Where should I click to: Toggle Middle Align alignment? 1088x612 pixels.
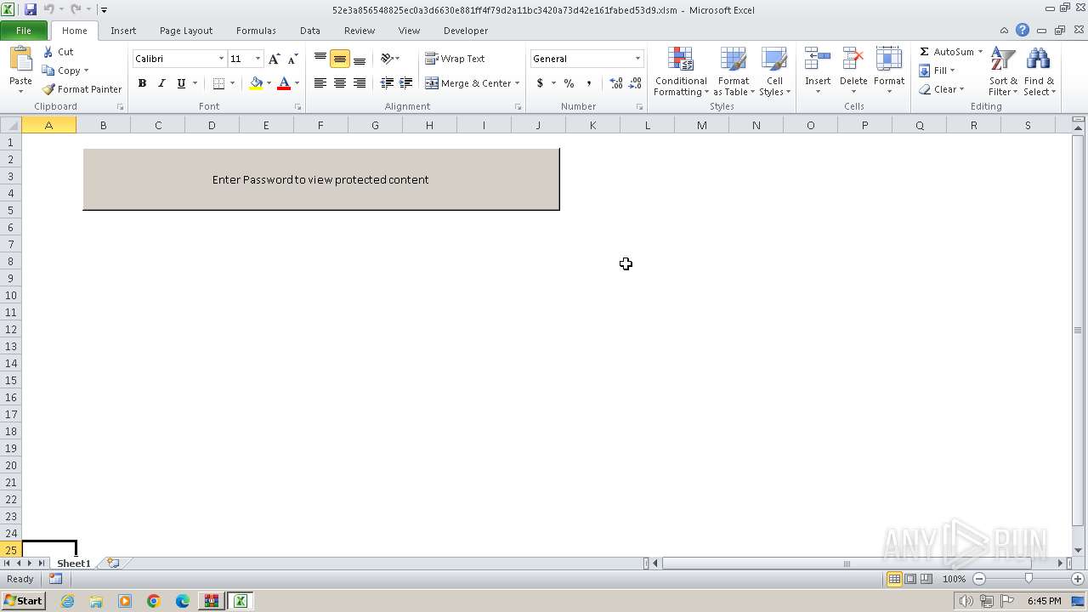coord(340,59)
